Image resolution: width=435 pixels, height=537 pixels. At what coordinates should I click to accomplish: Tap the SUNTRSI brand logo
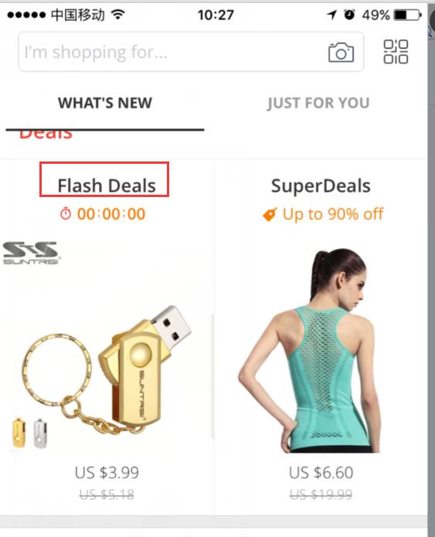[x=32, y=253]
